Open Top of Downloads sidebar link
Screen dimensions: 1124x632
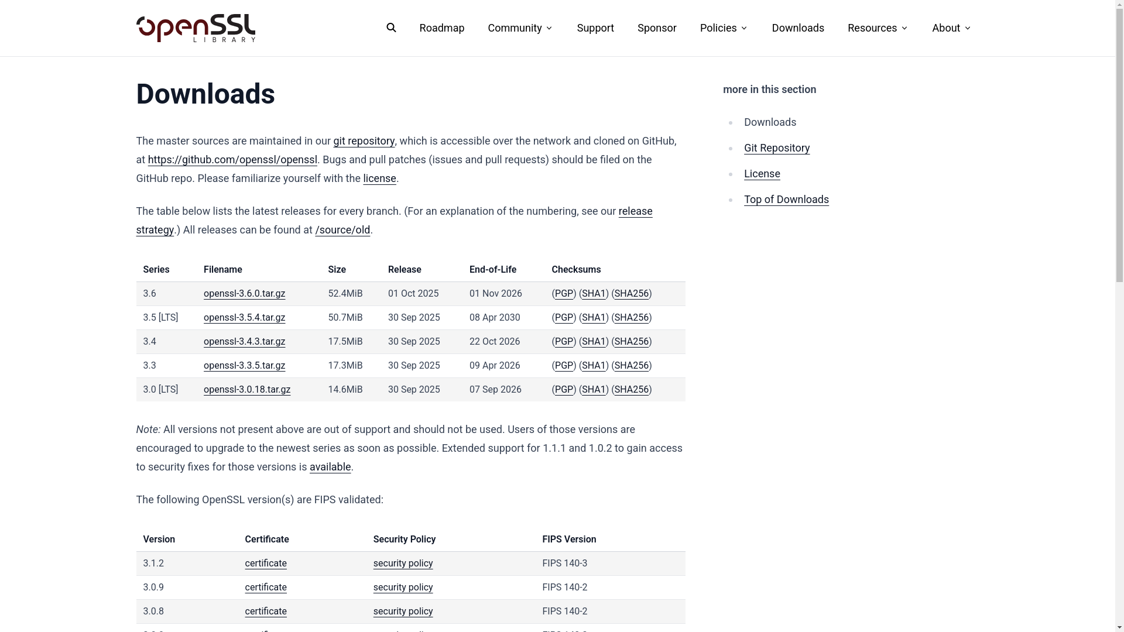(786, 200)
